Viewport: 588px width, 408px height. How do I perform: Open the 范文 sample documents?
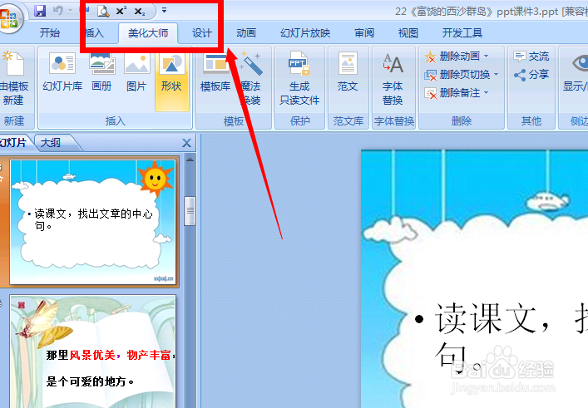(348, 72)
